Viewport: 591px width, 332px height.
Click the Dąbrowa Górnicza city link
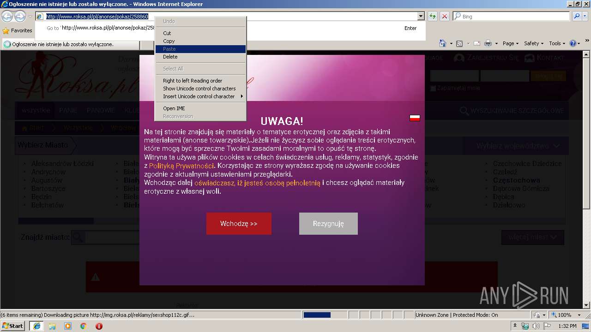(x=521, y=189)
